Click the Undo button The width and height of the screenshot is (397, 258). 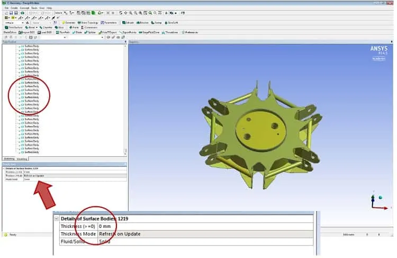click(x=34, y=13)
